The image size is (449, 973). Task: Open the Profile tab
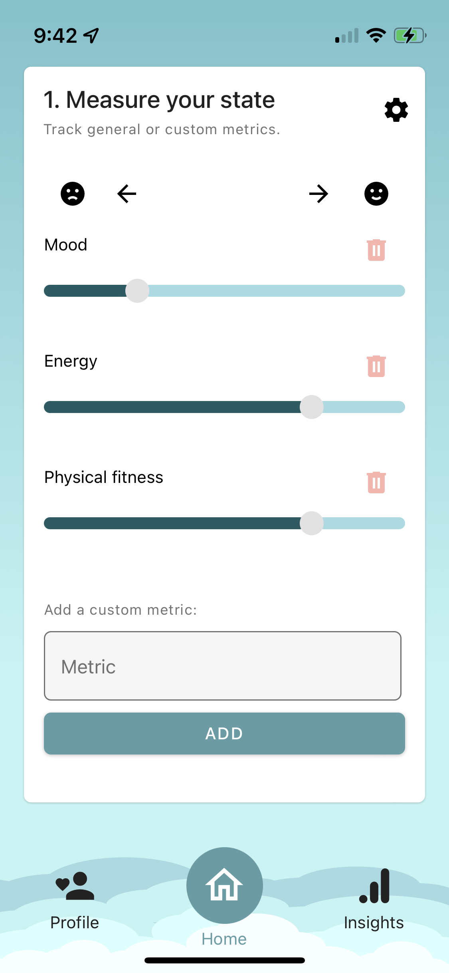tap(75, 901)
